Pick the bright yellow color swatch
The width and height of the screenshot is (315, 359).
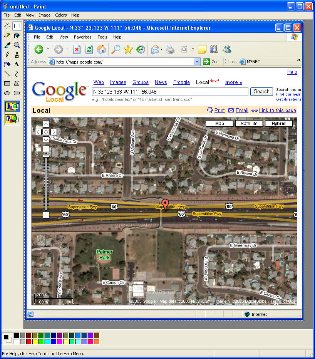35,342
